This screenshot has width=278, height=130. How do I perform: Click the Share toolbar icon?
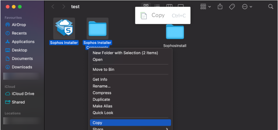coord(220,7)
